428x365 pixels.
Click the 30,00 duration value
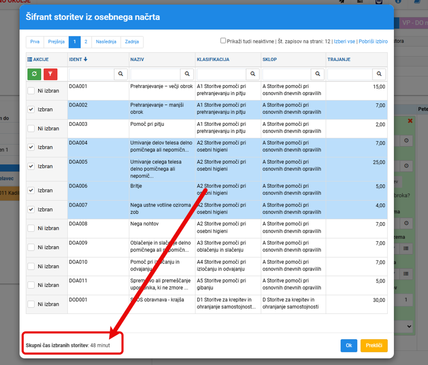[379, 300]
